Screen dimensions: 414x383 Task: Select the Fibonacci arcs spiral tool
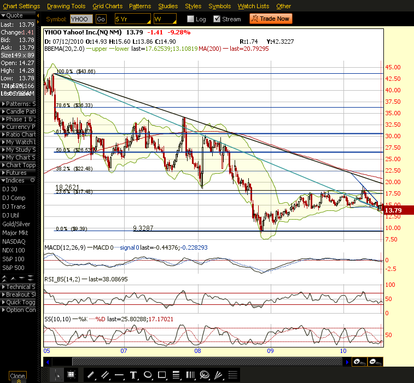click(205, 375)
